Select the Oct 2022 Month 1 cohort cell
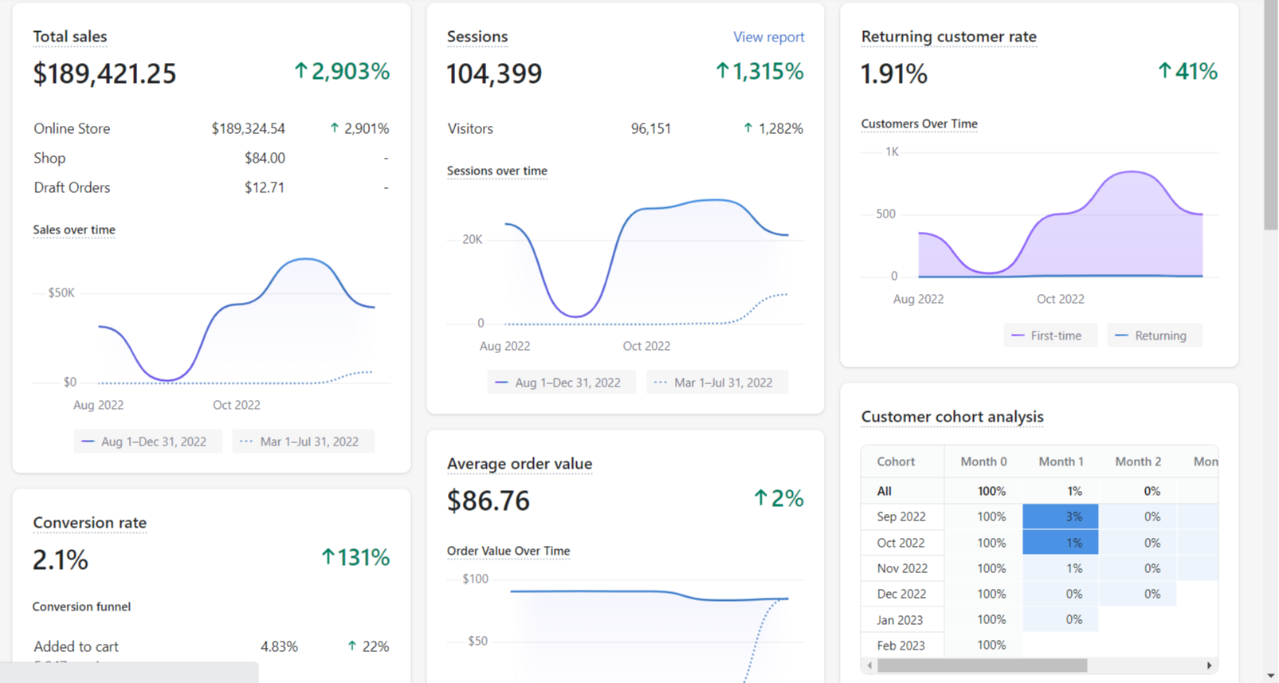 coord(1061,543)
